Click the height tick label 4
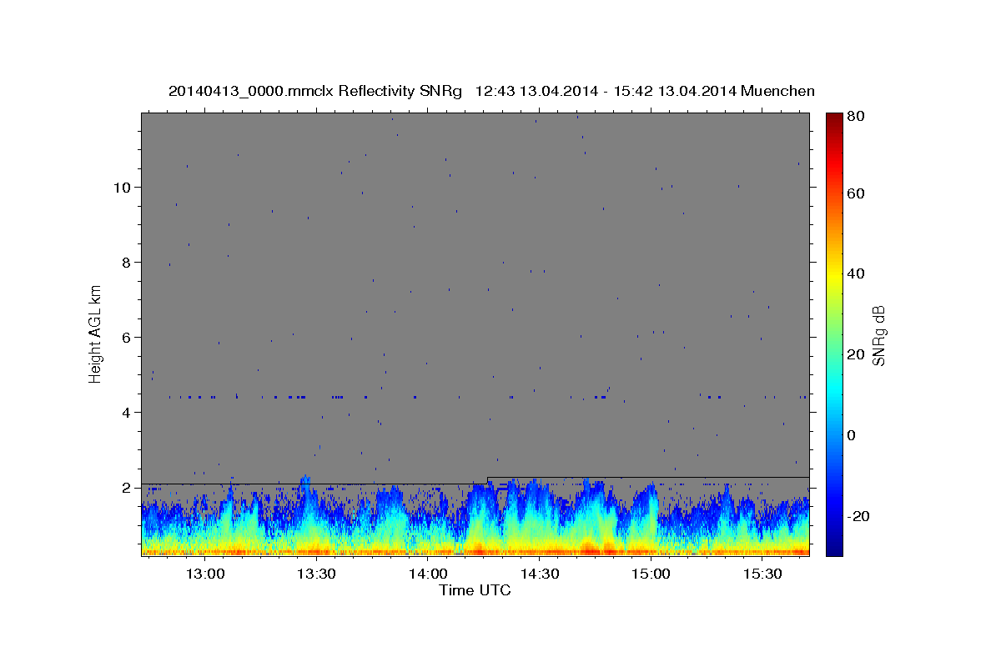Screen dimensions: 1001x667 coord(125,413)
